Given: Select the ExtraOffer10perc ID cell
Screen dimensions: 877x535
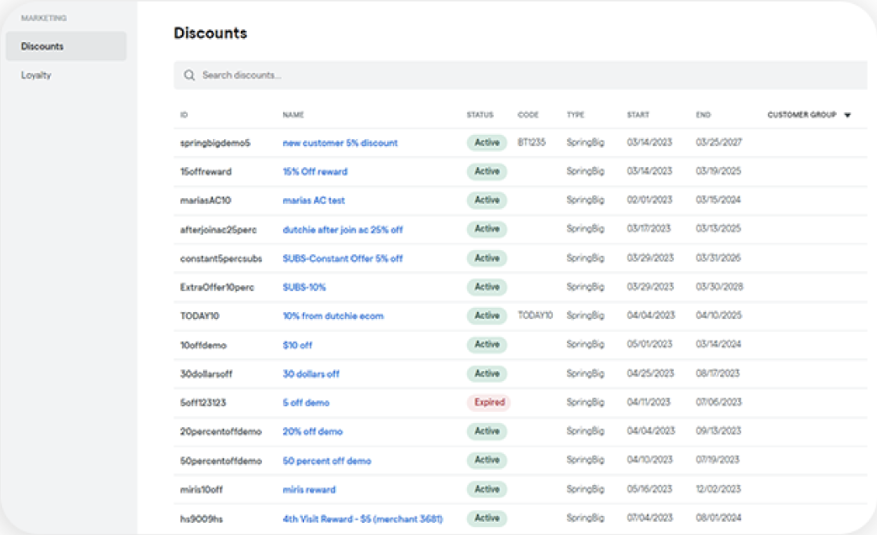Looking at the screenshot, I should click(217, 287).
